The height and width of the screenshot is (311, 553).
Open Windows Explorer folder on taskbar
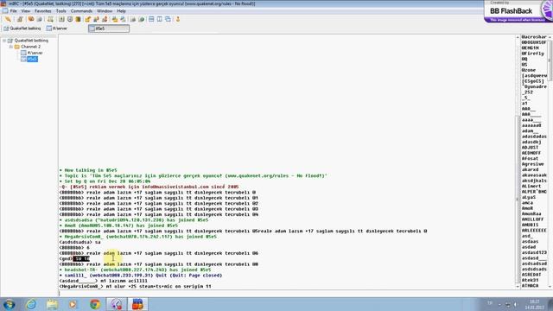tap(52, 304)
